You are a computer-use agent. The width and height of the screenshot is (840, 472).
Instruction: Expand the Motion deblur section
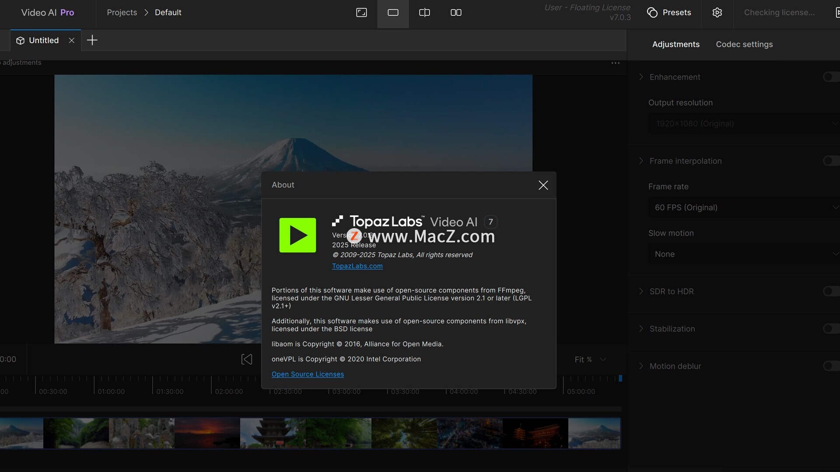click(641, 366)
